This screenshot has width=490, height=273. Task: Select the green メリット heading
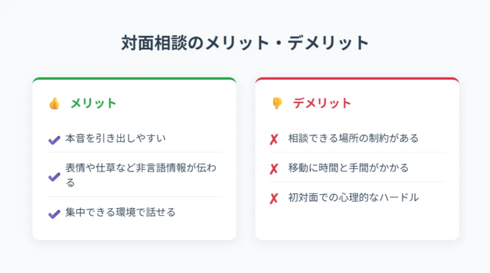[x=94, y=103]
